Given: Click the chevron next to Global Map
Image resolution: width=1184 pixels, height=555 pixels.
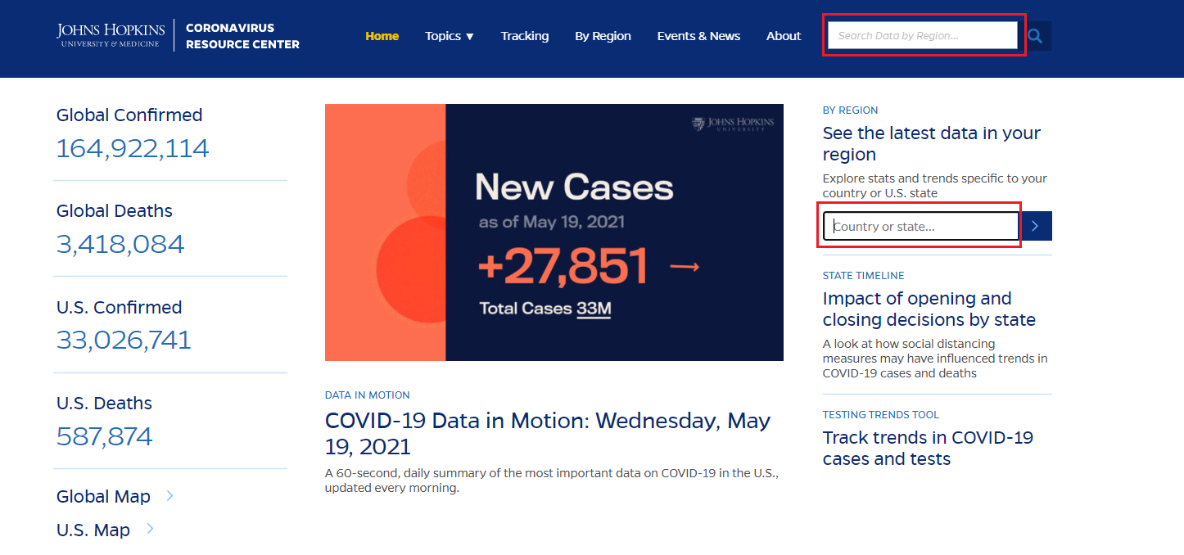Looking at the screenshot, I should click(169, 495).
